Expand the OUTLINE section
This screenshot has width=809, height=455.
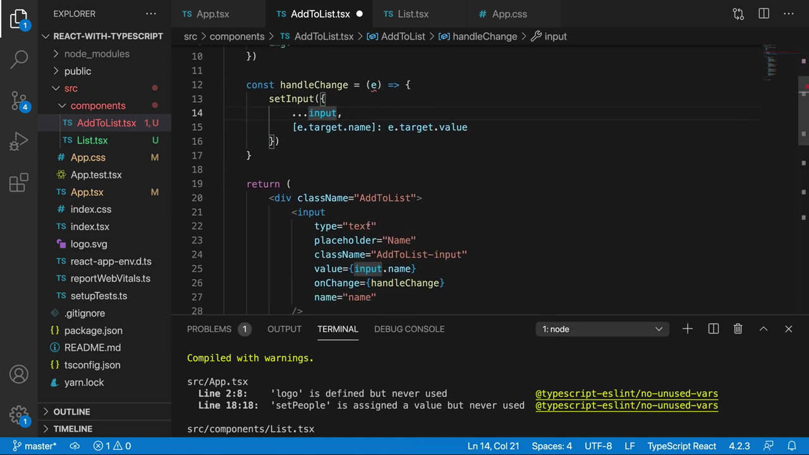104,411
